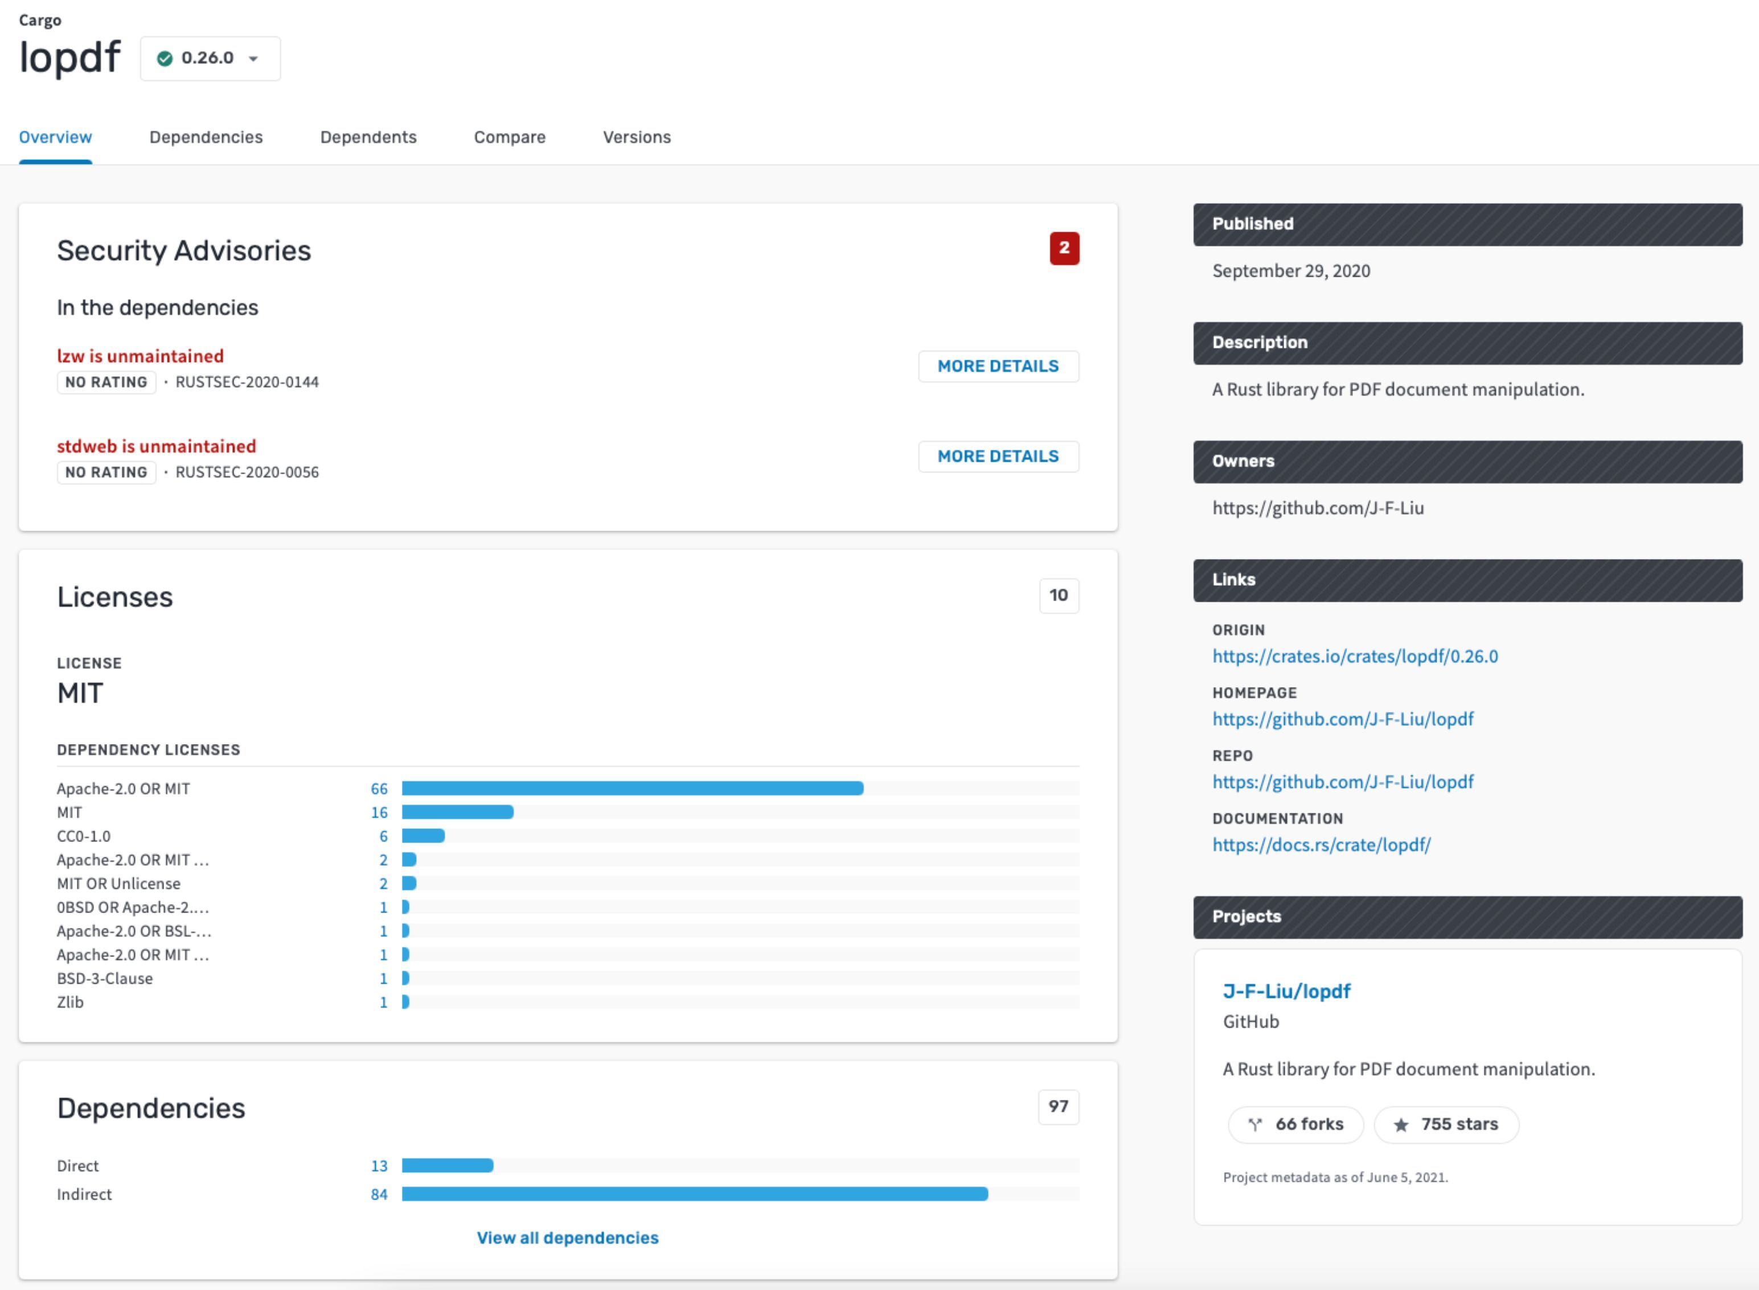Image resolution: width=1759 pixels, height=1290 pixels.
Task: Switch to the Dependencies tab
Action: [206, 137]
